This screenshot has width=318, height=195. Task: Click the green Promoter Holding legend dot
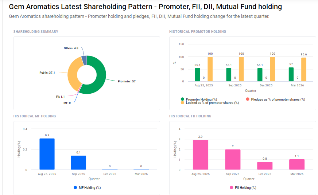point(182,99)
